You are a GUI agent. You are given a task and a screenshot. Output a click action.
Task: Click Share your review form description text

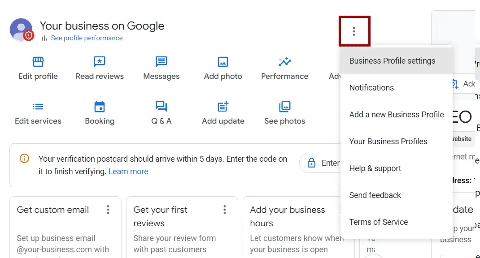tap(175, 244)
